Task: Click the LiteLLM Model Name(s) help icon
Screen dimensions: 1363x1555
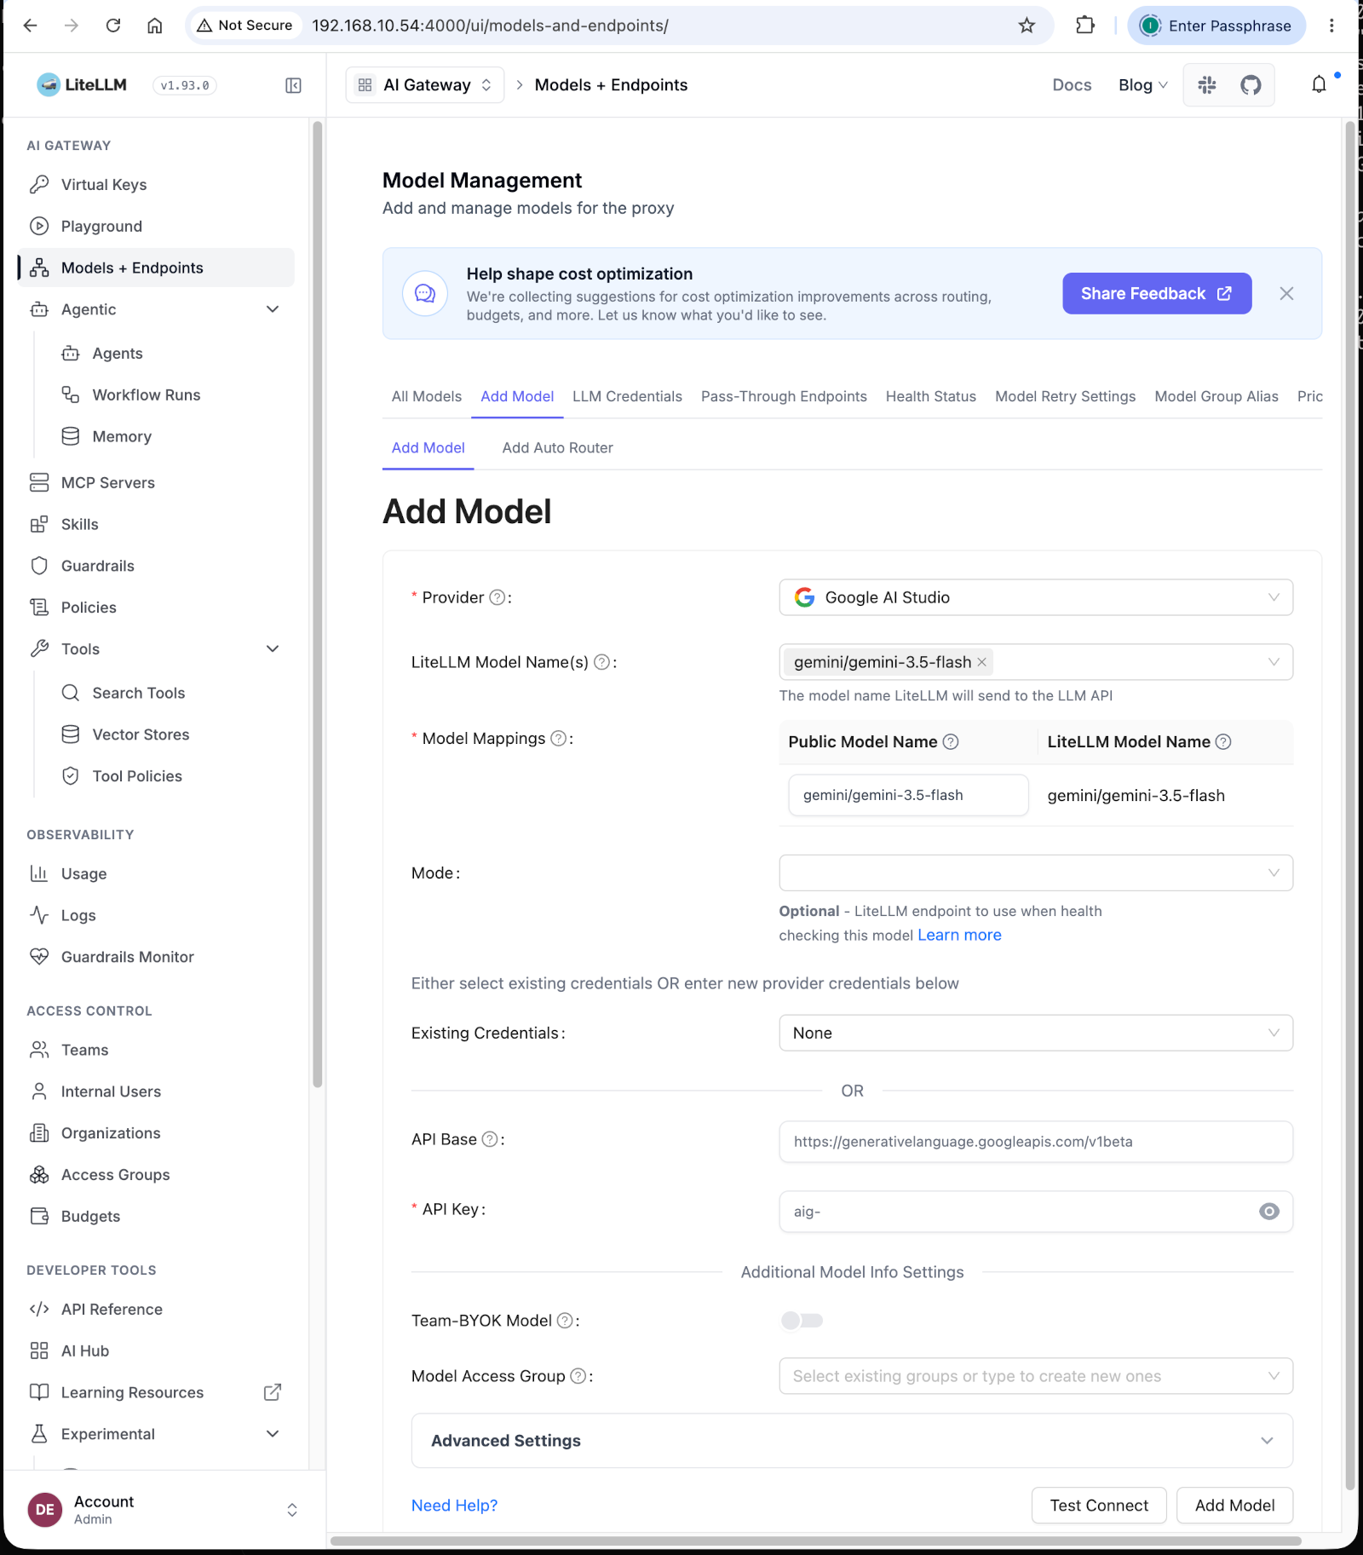Action: [601, 663]
